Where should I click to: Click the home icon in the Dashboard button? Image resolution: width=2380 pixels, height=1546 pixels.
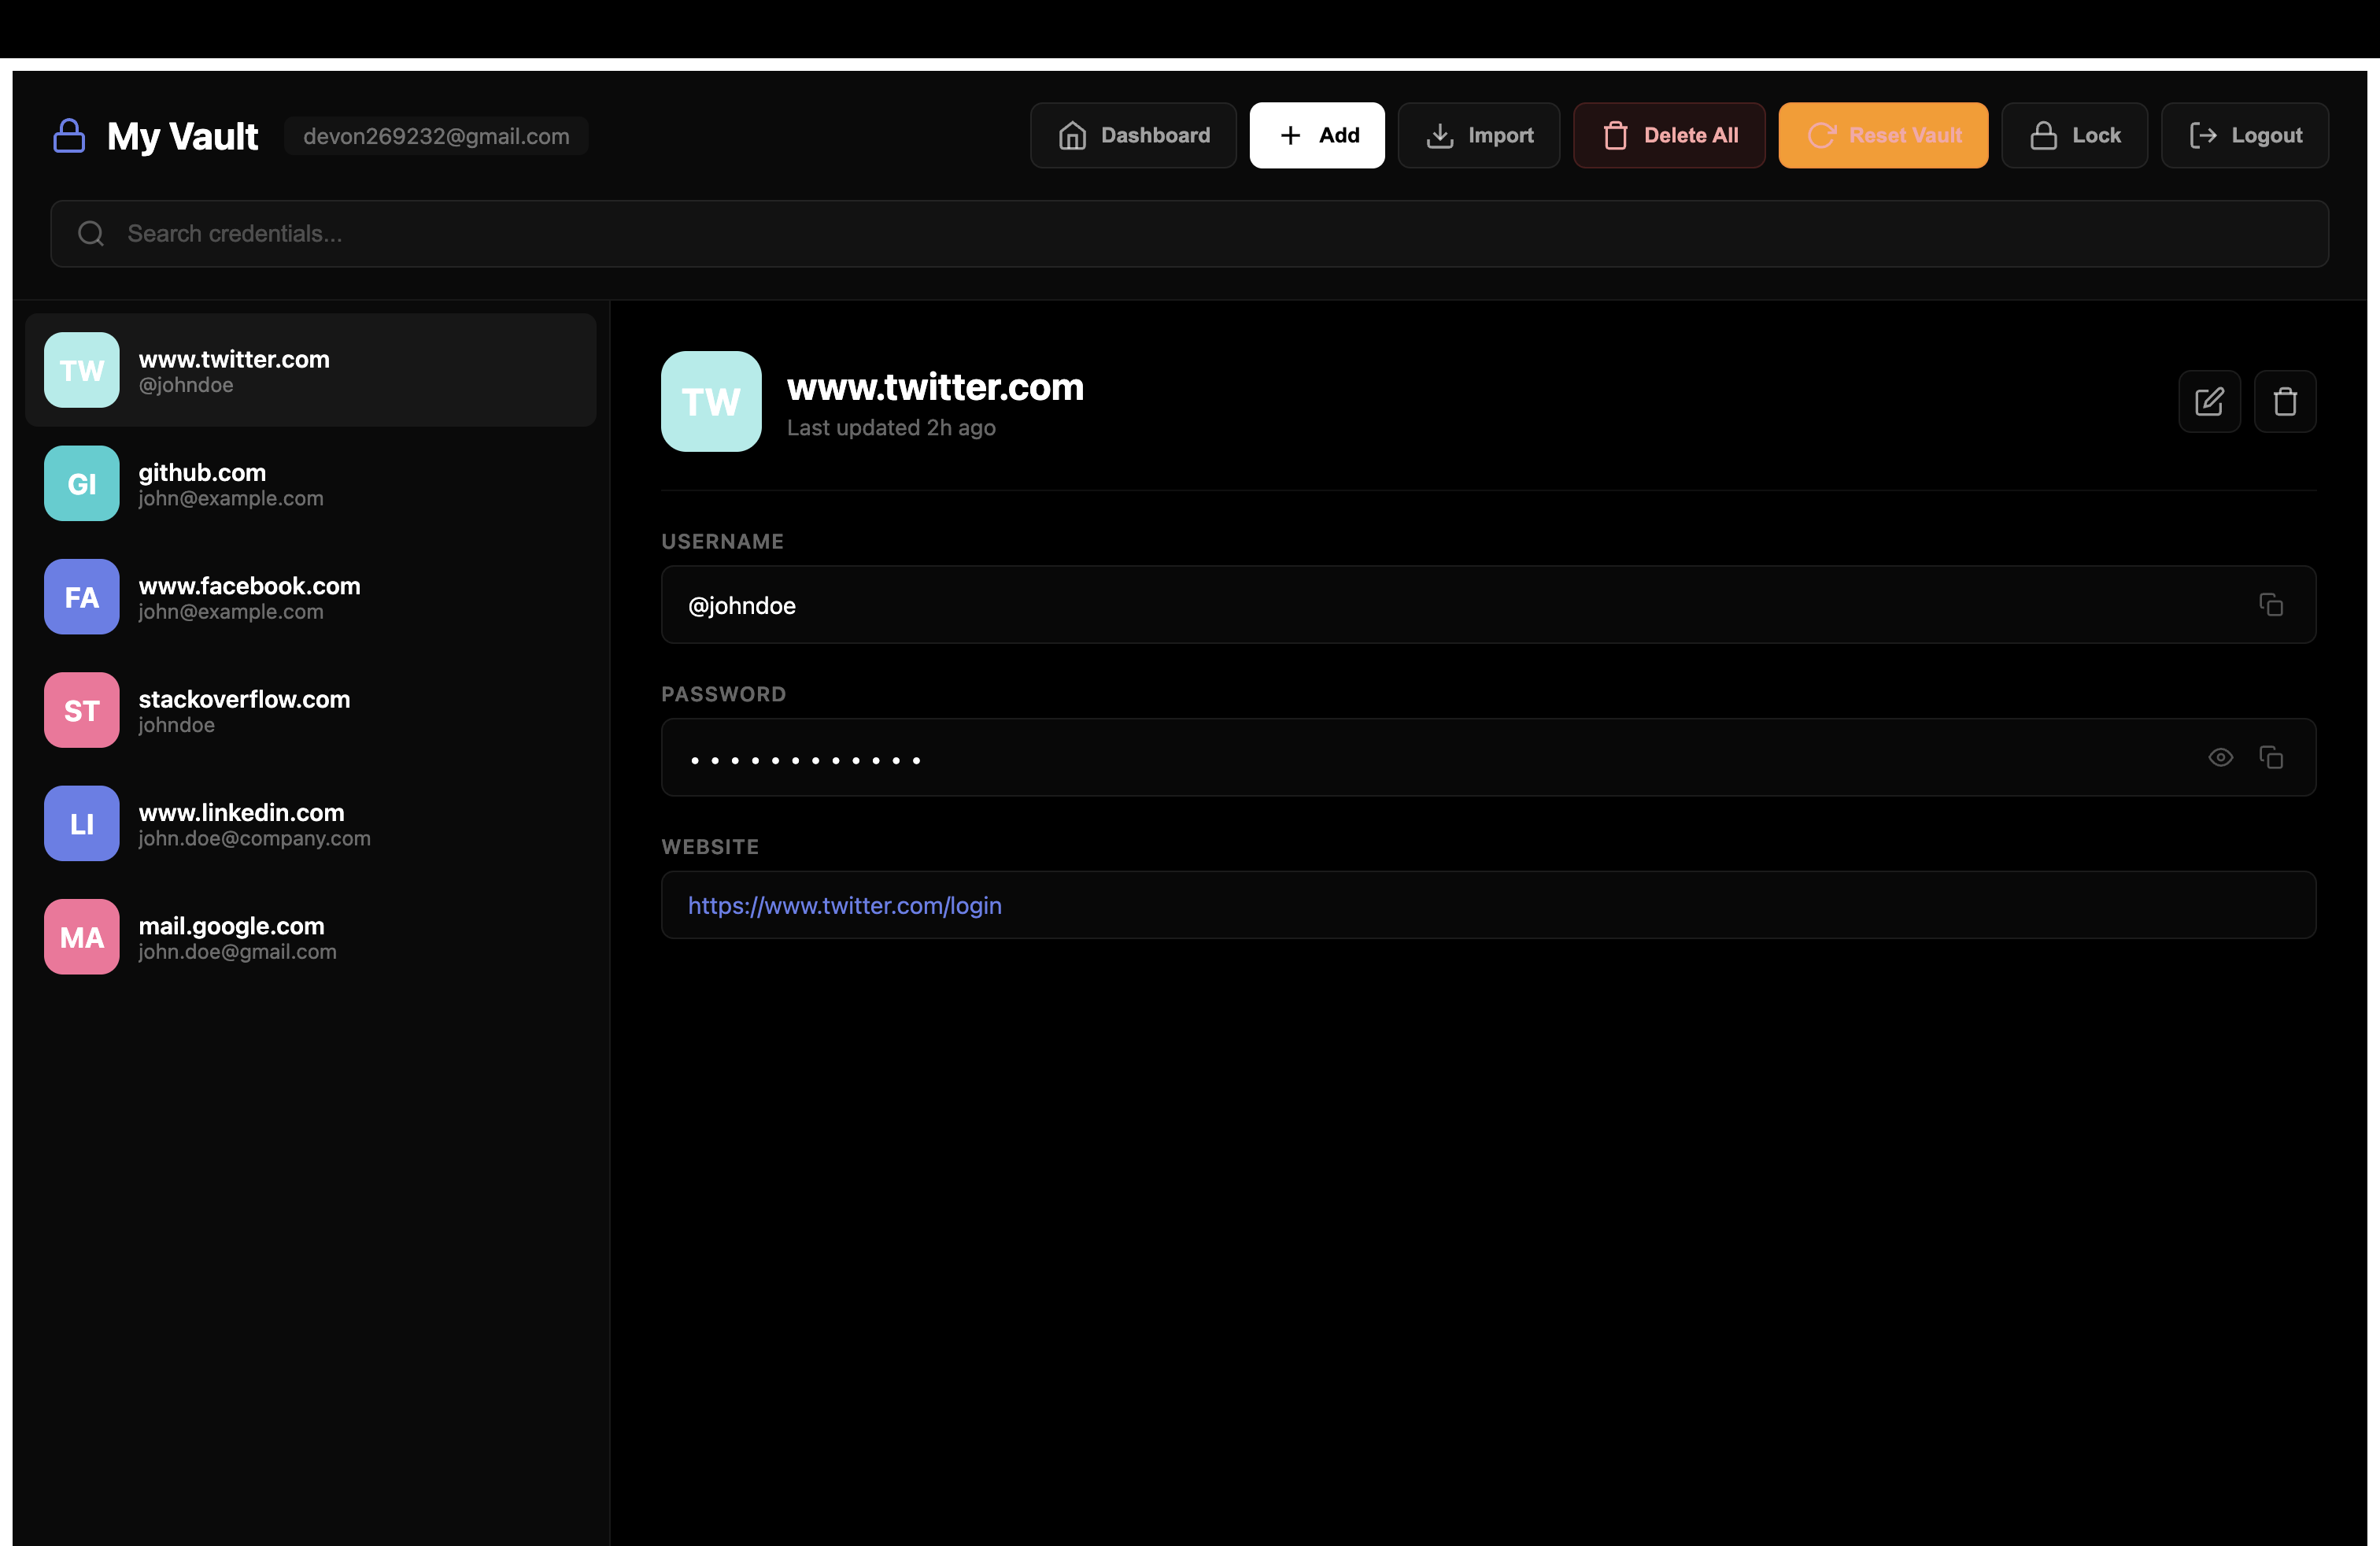(x=1074, y=135)
